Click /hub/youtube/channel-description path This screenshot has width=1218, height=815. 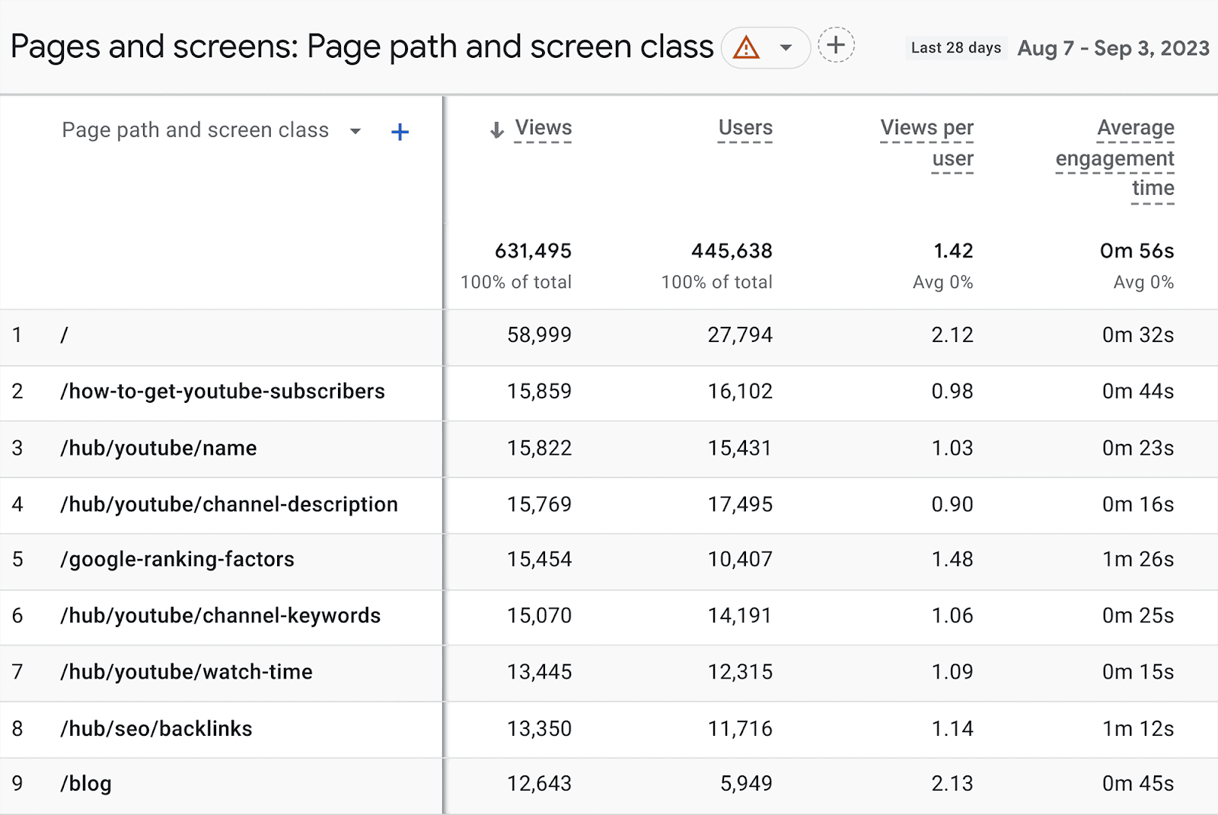228,504
